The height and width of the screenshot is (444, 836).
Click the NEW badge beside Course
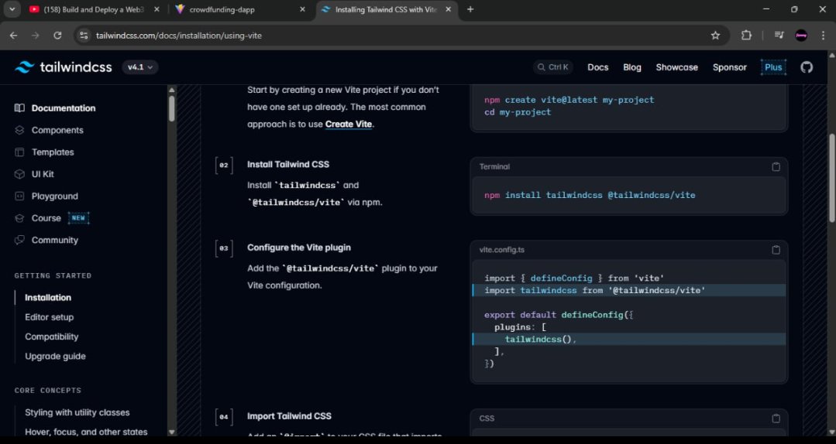pos(78,217)
